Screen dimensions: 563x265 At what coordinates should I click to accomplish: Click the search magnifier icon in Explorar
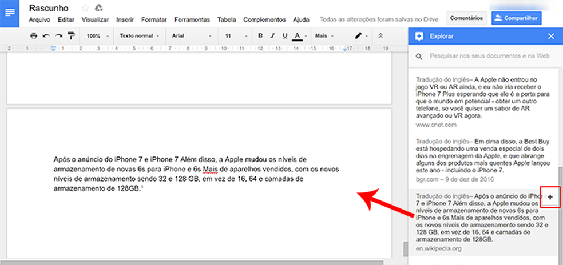(419, 57)
